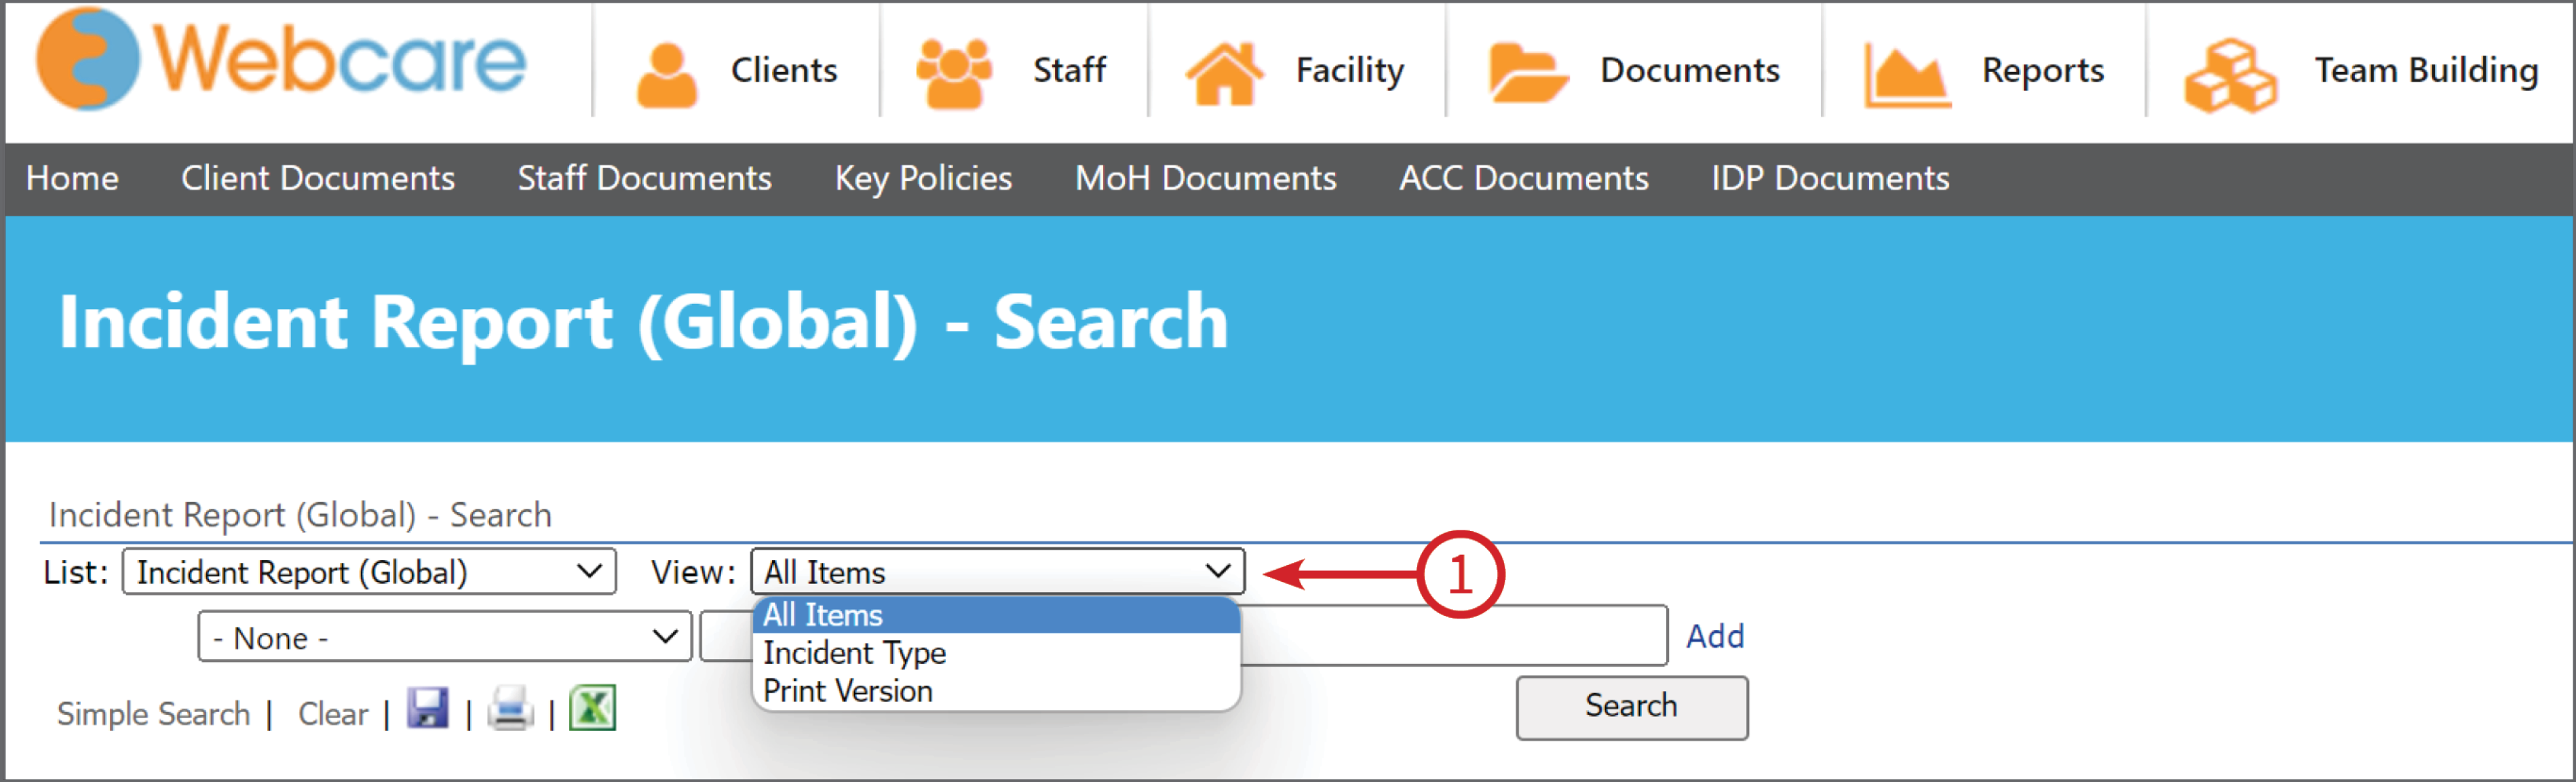Click the Reports chart icon
The image size is (2576, 782).
1906,75
